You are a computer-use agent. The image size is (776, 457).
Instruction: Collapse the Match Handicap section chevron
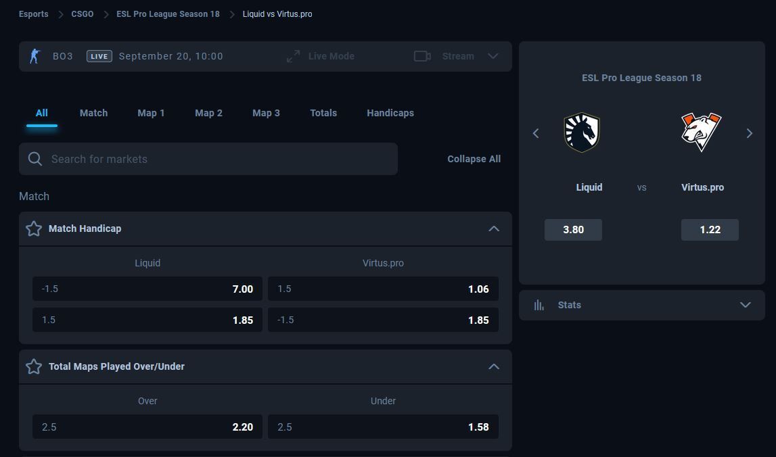tap(494, 228)
